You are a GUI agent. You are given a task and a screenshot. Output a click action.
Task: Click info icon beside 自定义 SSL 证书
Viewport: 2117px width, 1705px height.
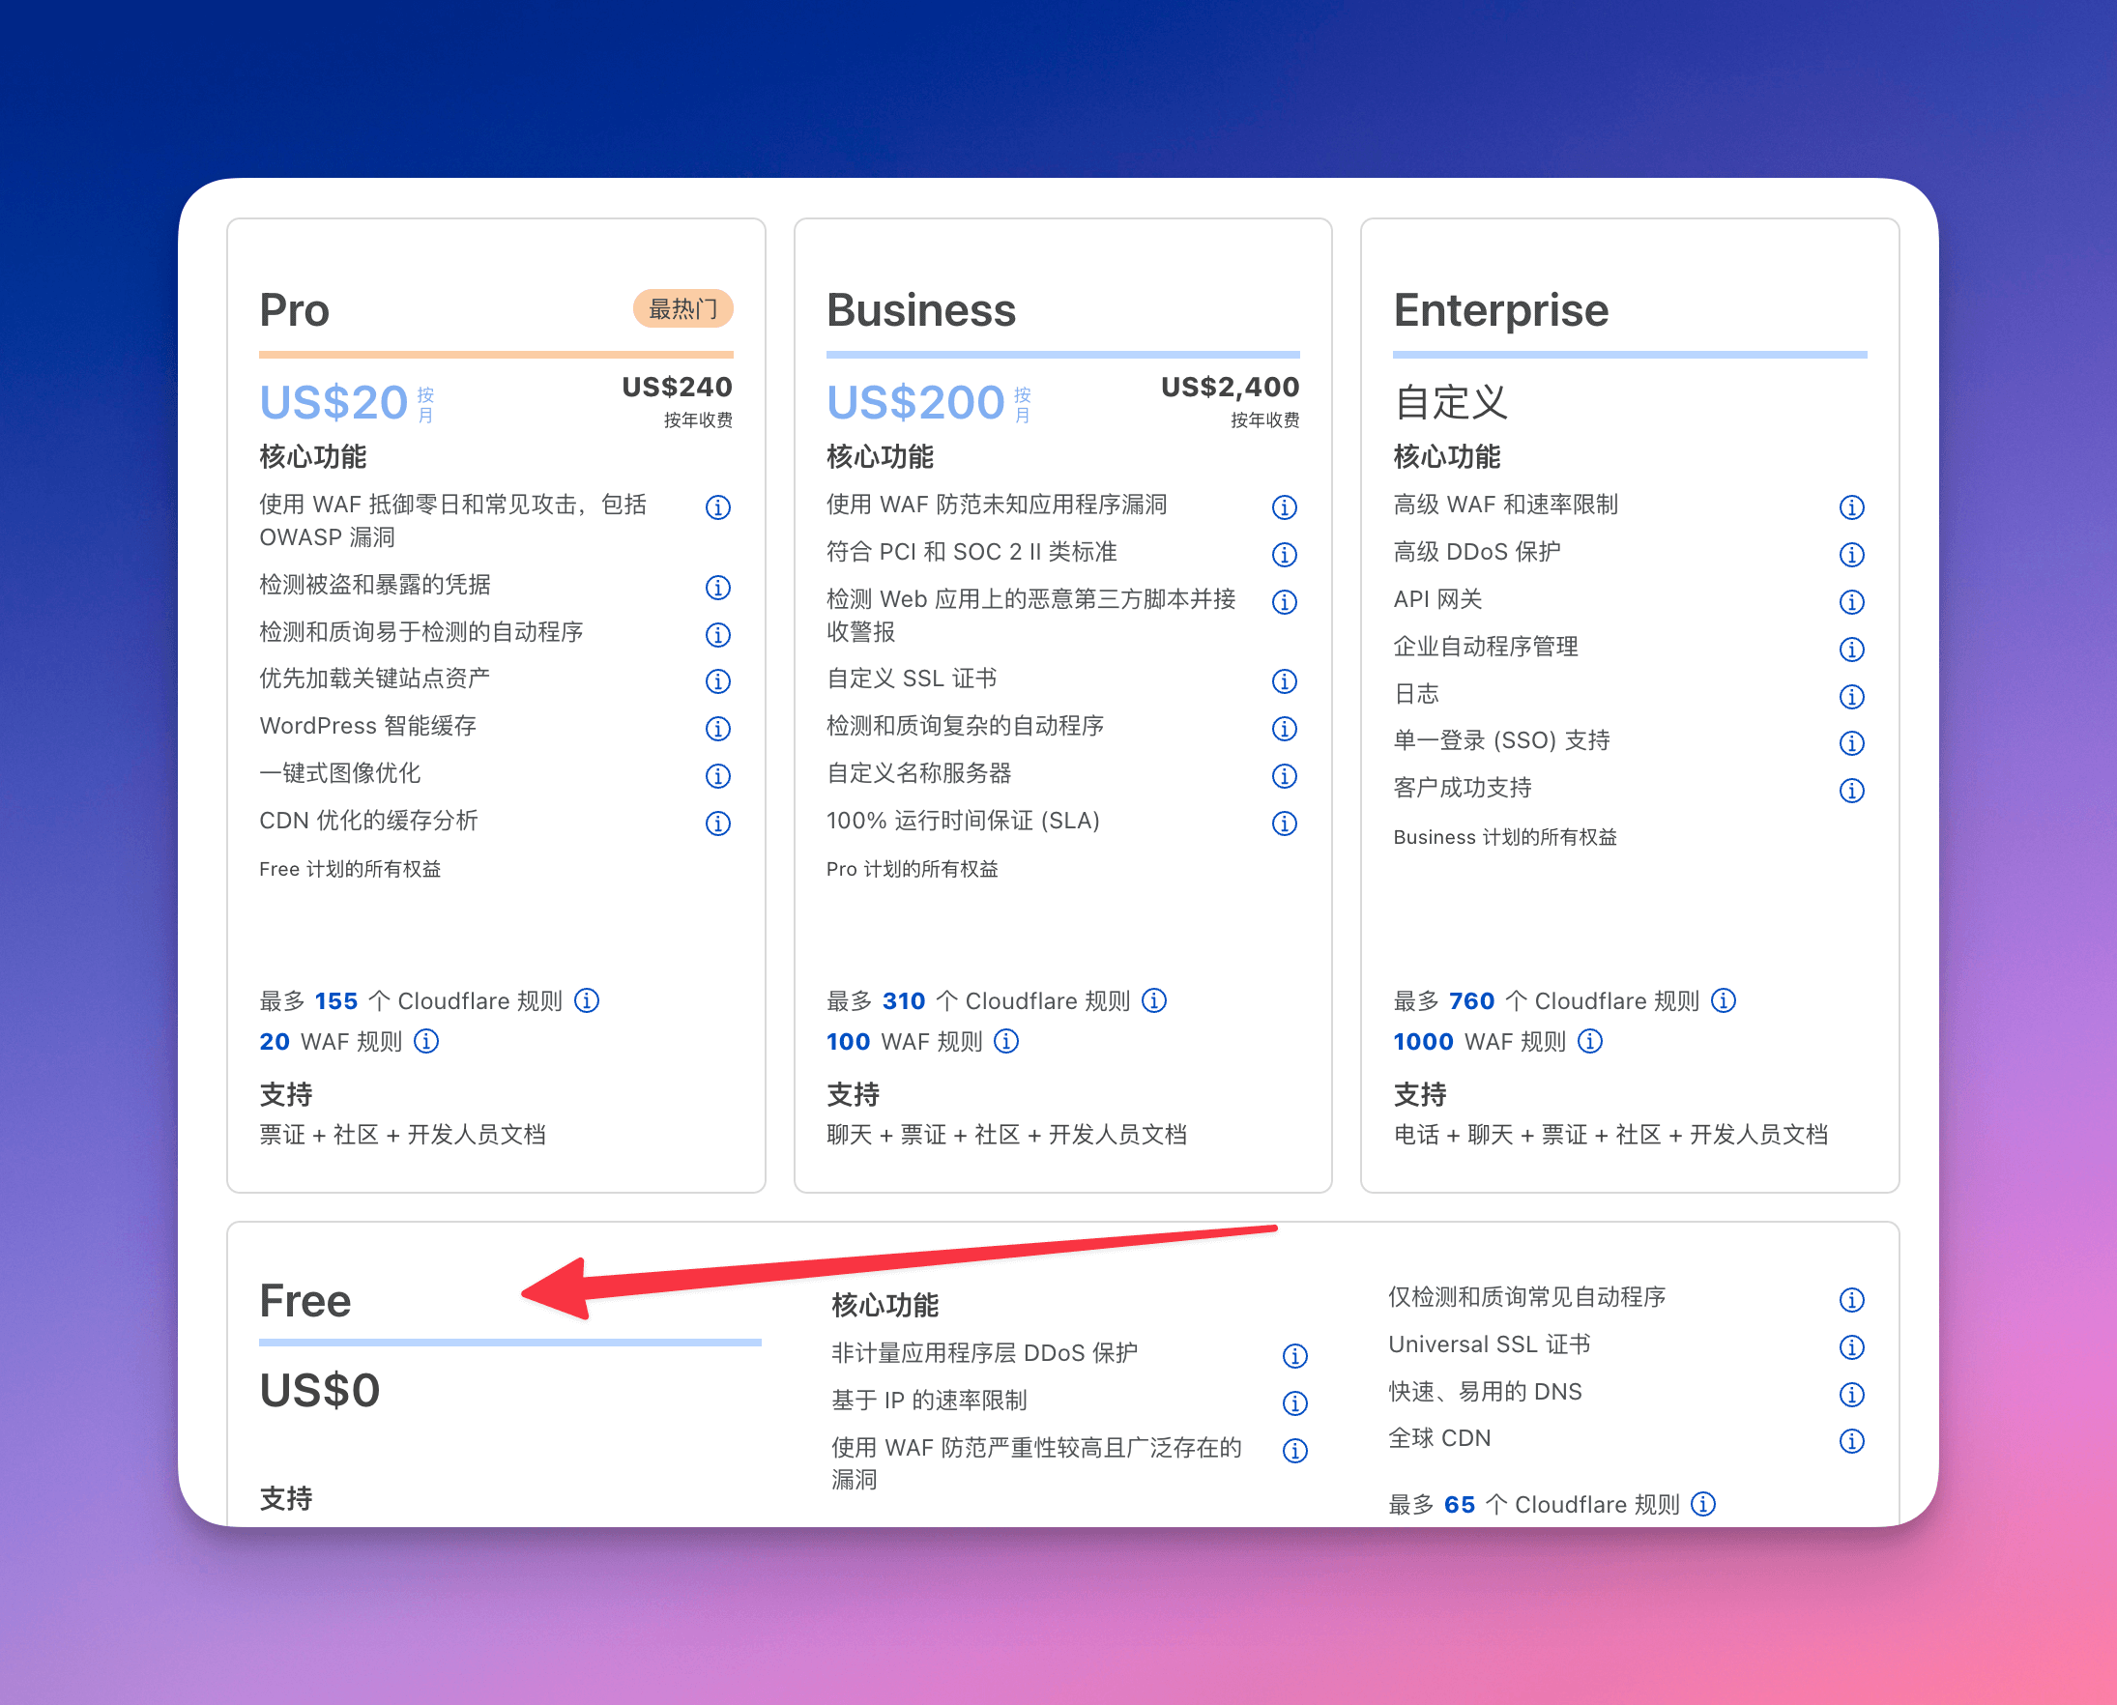coord(1284,680)
